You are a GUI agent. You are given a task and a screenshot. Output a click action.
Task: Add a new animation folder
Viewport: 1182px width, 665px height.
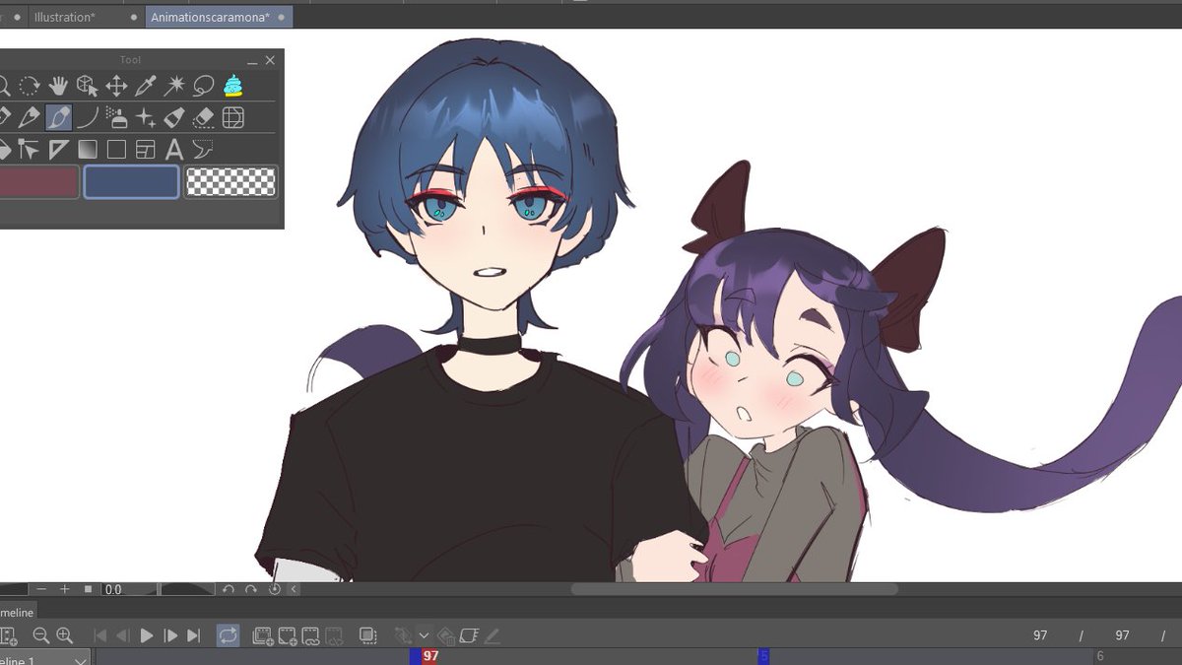[263, 636]
